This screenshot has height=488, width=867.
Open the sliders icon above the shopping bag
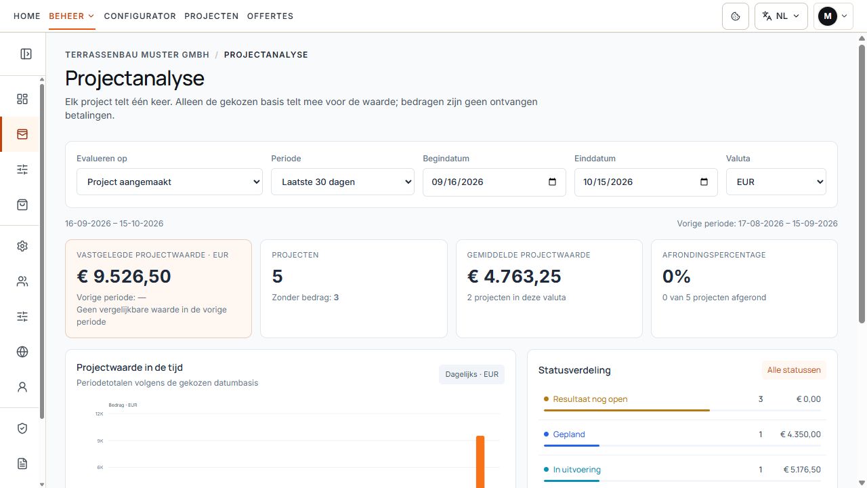tap(22, 169)
